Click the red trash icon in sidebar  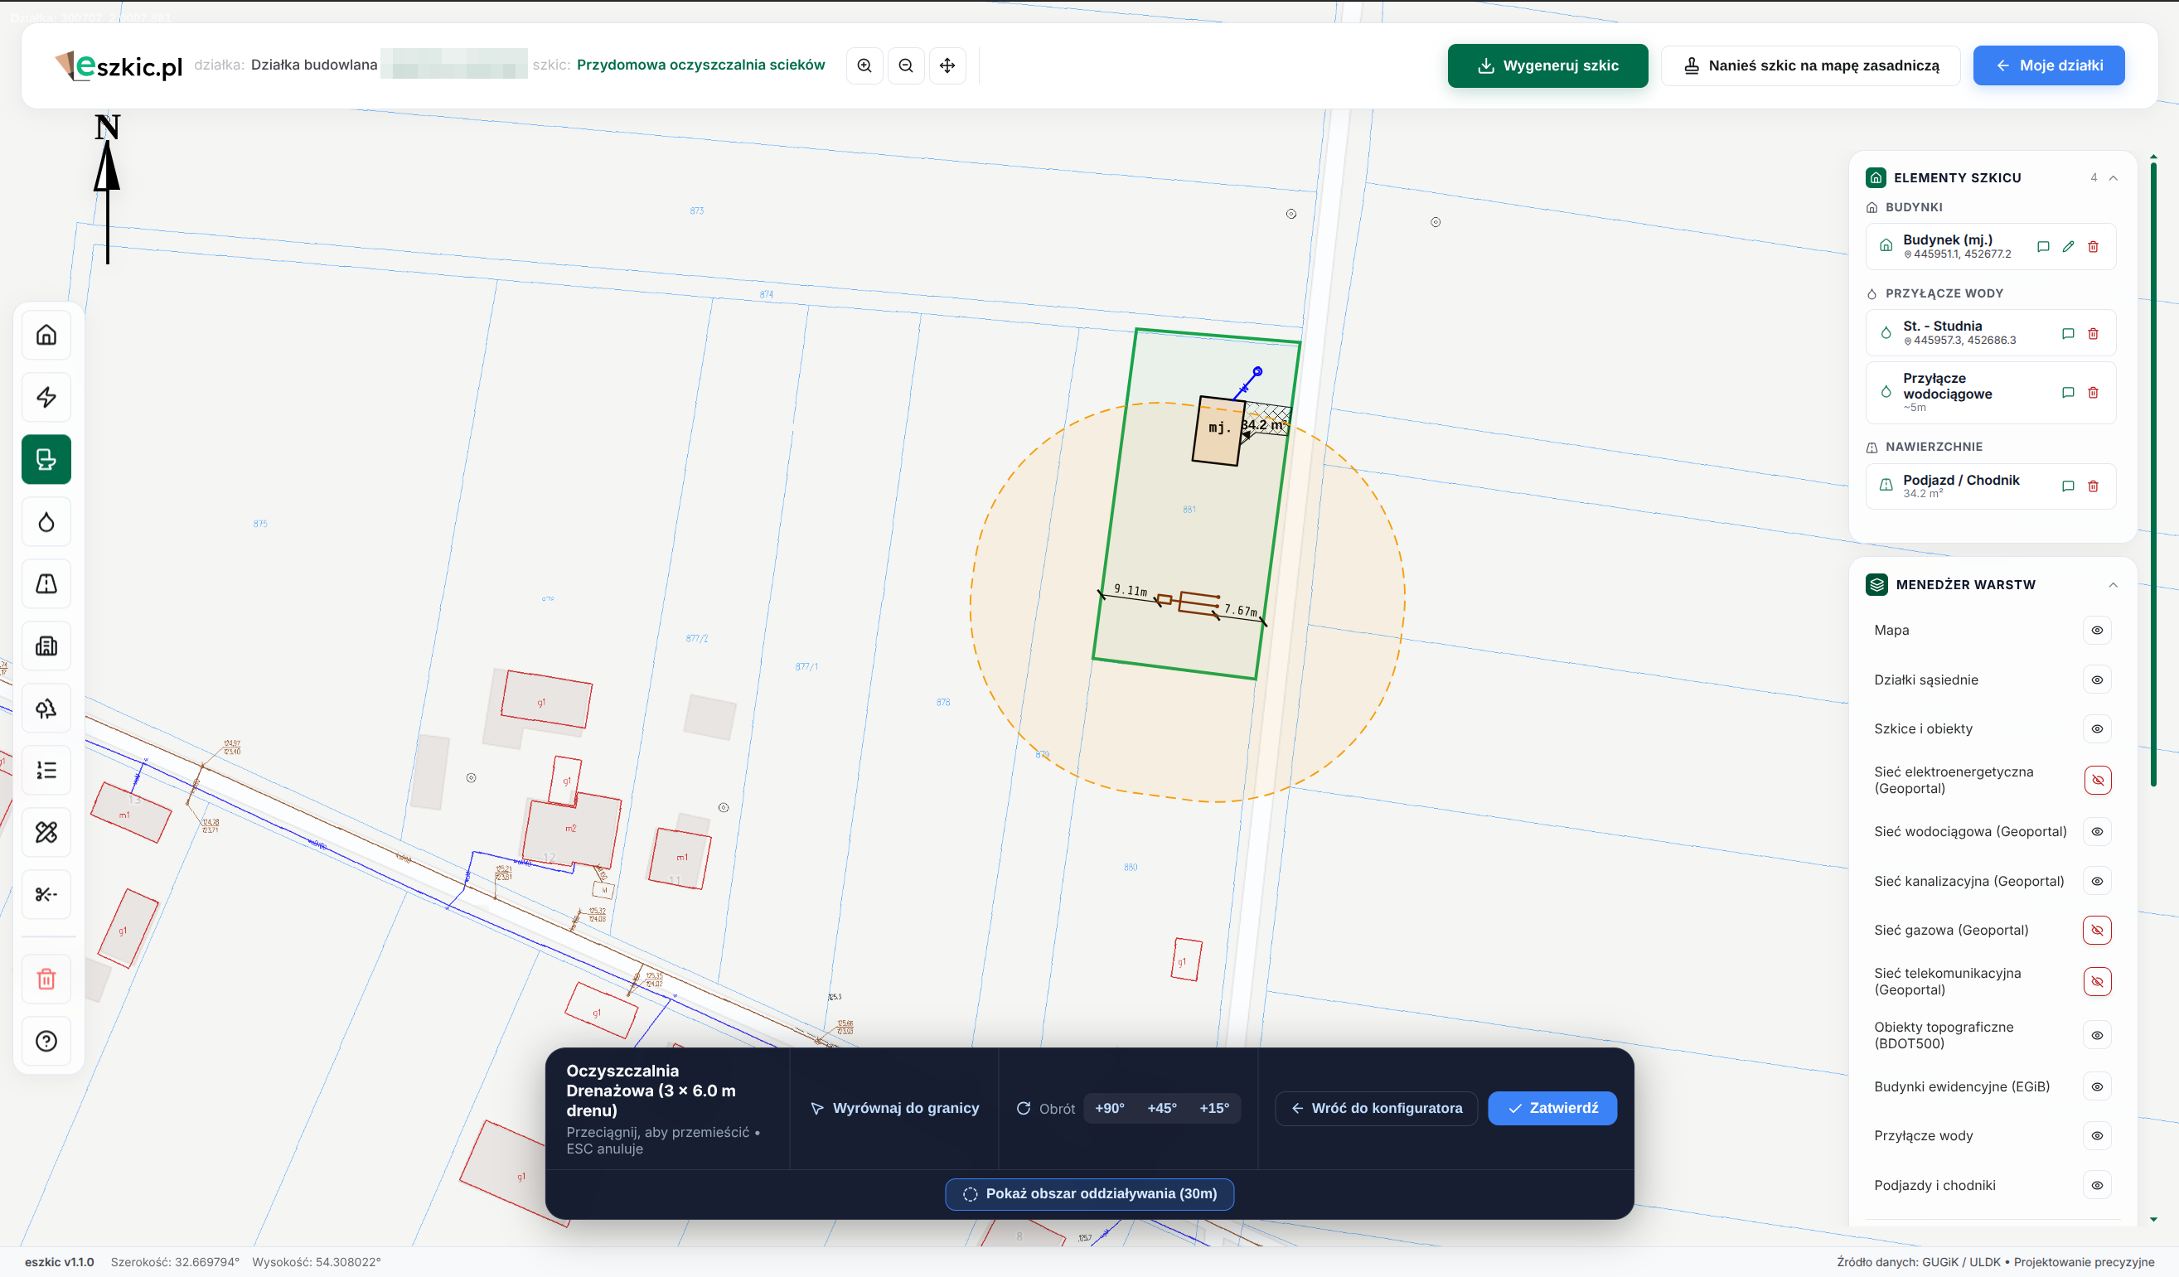coord(46,980)
